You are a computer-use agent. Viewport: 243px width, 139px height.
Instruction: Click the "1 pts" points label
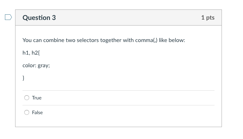(208, 18)
